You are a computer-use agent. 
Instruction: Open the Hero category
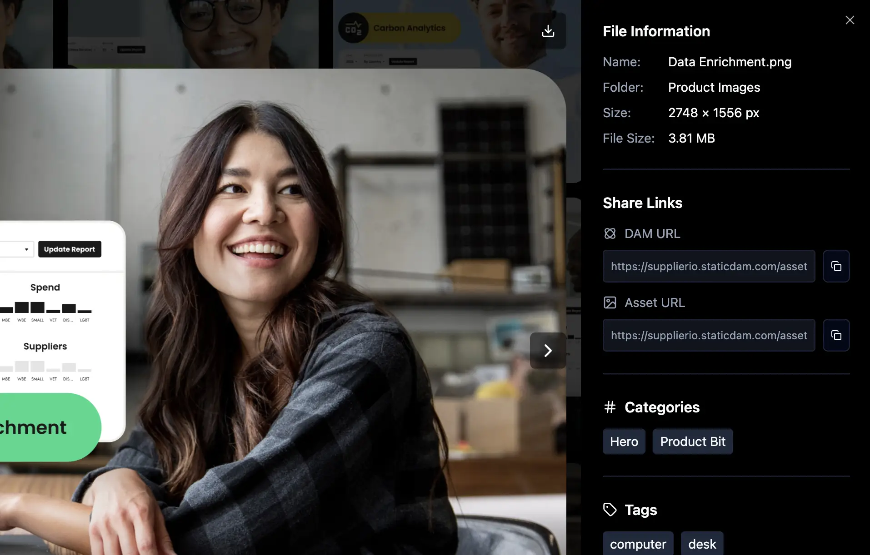[x=624, y=441]
